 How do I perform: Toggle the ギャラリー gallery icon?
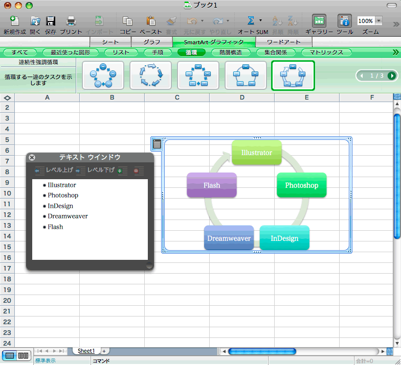pyautogui.click(x=319, y=20)
